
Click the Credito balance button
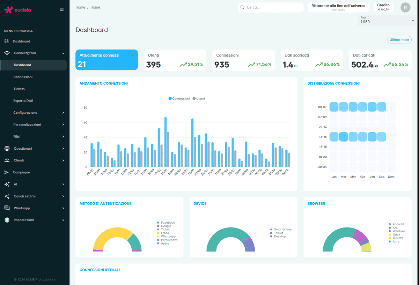point(383,7)
